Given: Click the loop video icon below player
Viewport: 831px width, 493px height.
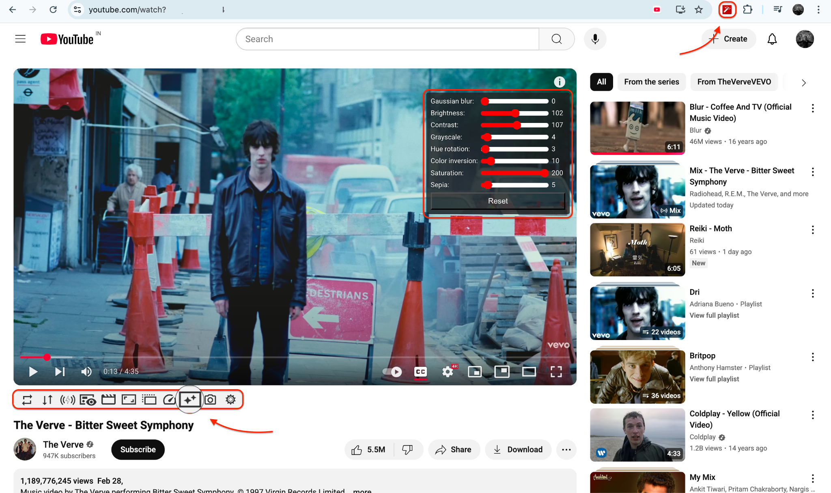Looking at the screenshot, I should click(x=27, y=400).
